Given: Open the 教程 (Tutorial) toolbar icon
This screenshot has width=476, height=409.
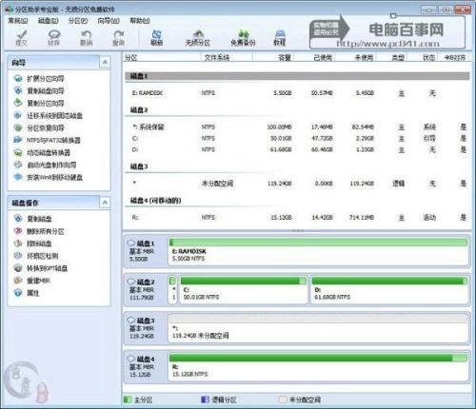Looking at the screenshot, I should pyautogui.click(x=280, y=37).
